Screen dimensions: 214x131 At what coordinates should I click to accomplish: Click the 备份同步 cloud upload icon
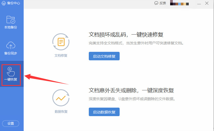click(11, 45)
